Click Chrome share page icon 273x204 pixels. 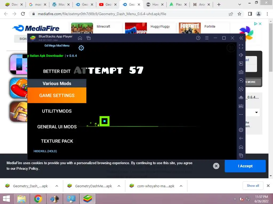pos(231,14)
